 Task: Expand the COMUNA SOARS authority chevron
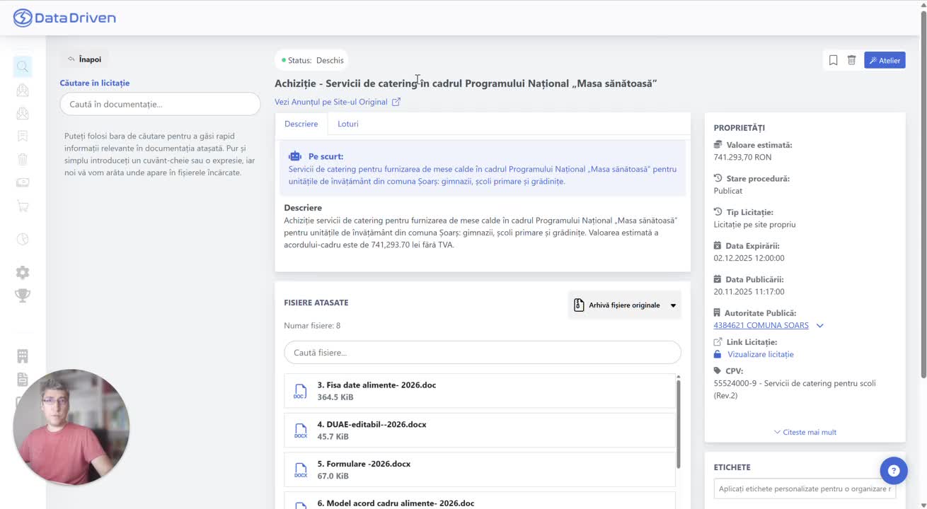(x=820, y=326)
